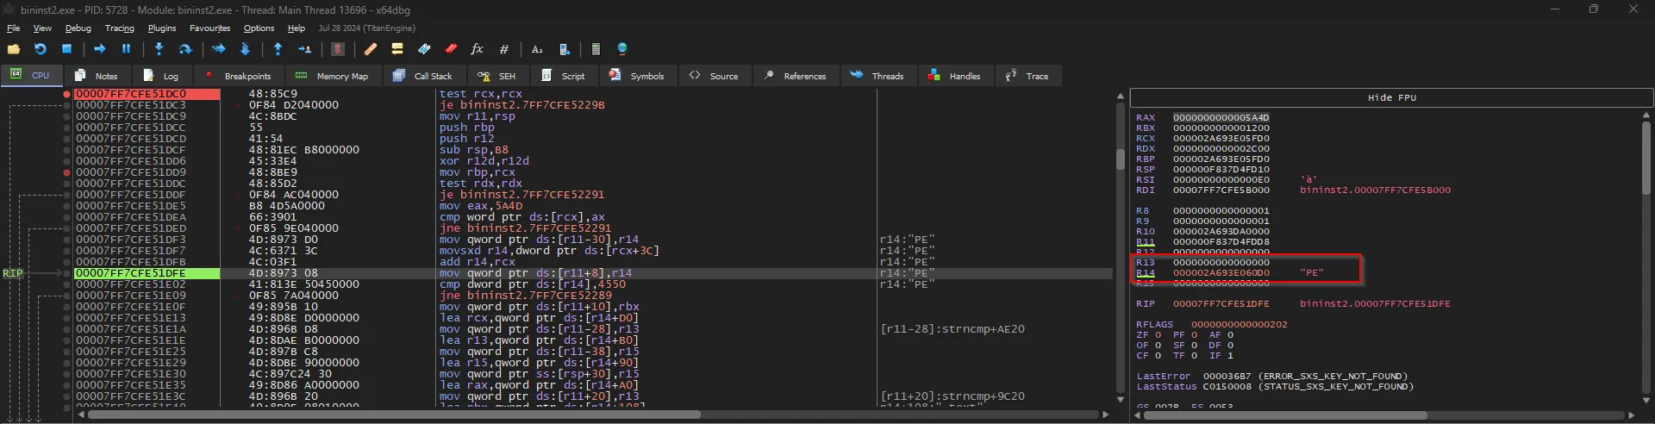Run to user code icon

[x=304, y=49]
